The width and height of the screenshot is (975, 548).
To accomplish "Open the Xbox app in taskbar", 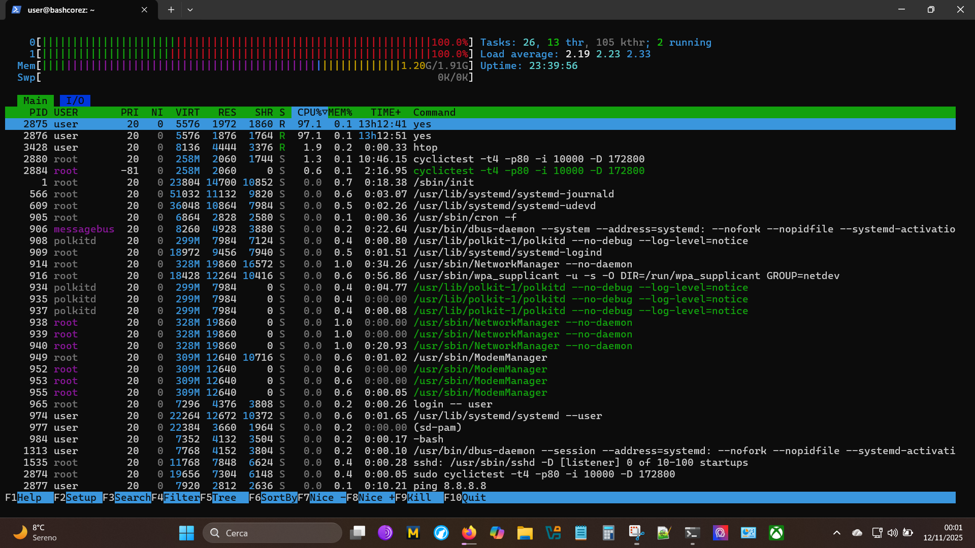I will pos(776,533).
